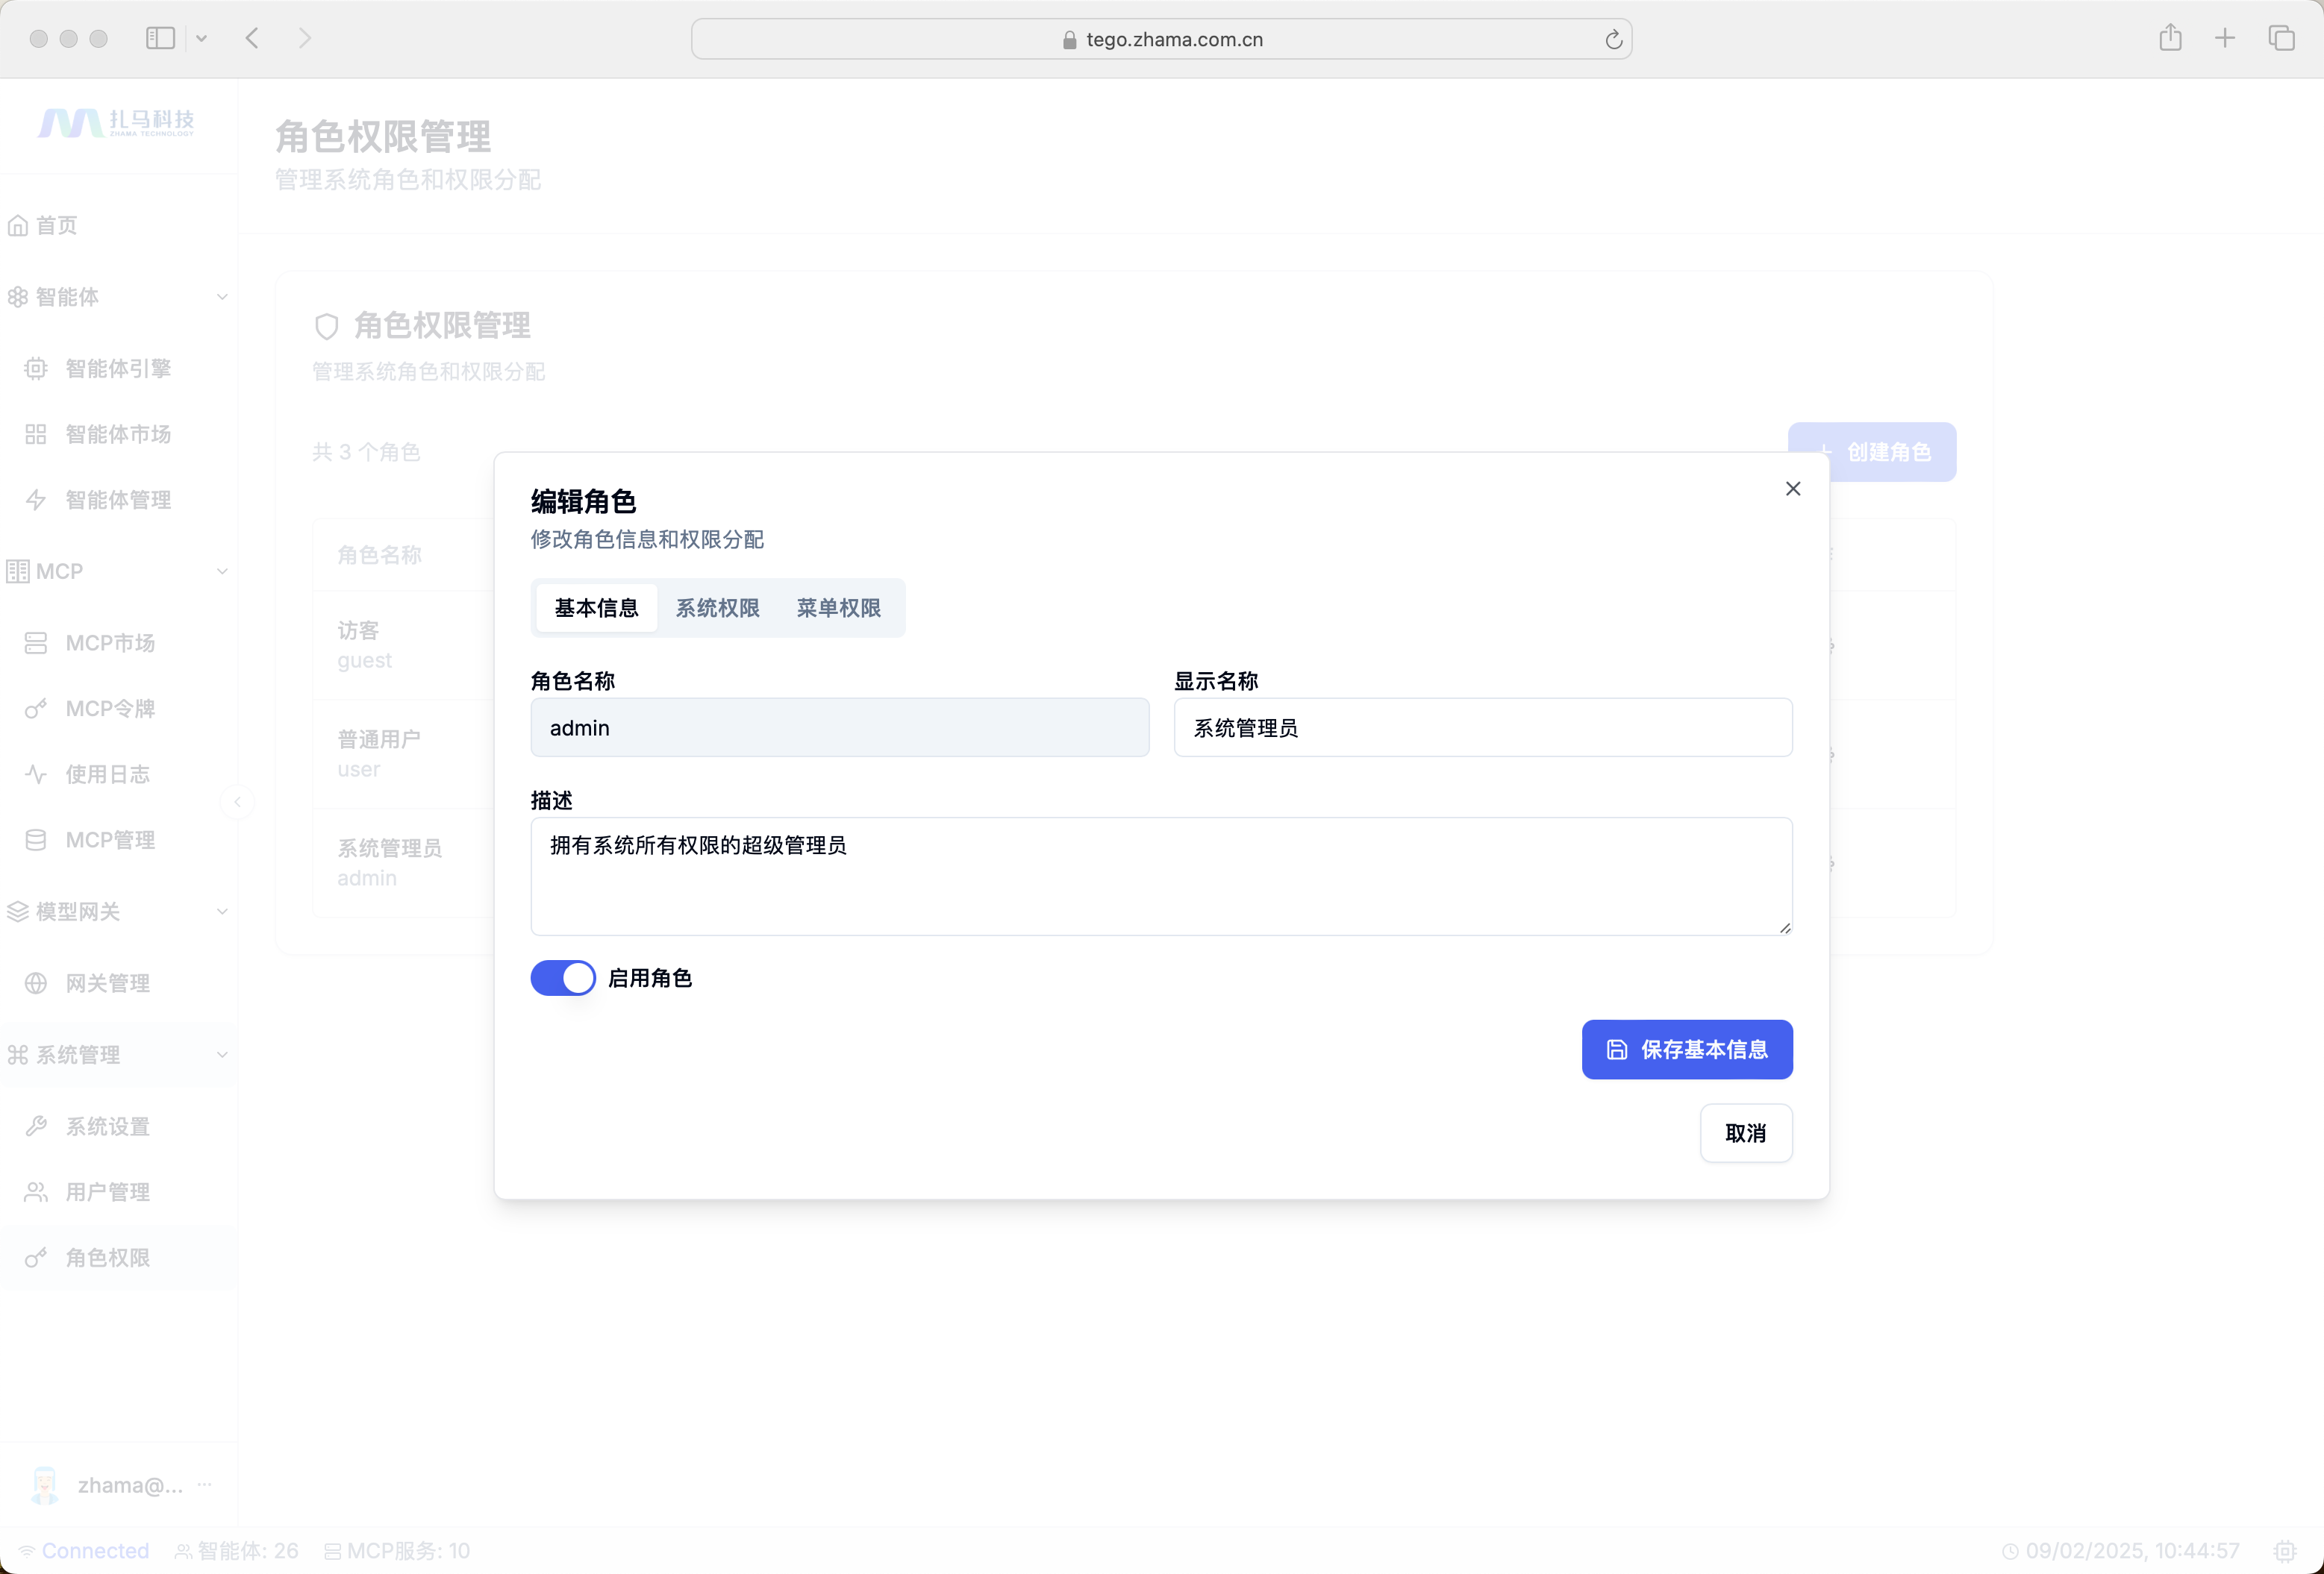The height and width of the screenshot is (1574, 2324).
Task: Go back with the browser back arrow
Action: point(252,38)
